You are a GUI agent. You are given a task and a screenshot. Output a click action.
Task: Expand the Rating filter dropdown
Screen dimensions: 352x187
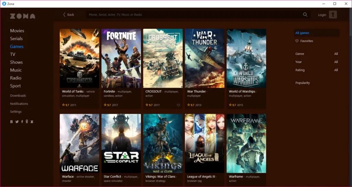click(317, 70)
